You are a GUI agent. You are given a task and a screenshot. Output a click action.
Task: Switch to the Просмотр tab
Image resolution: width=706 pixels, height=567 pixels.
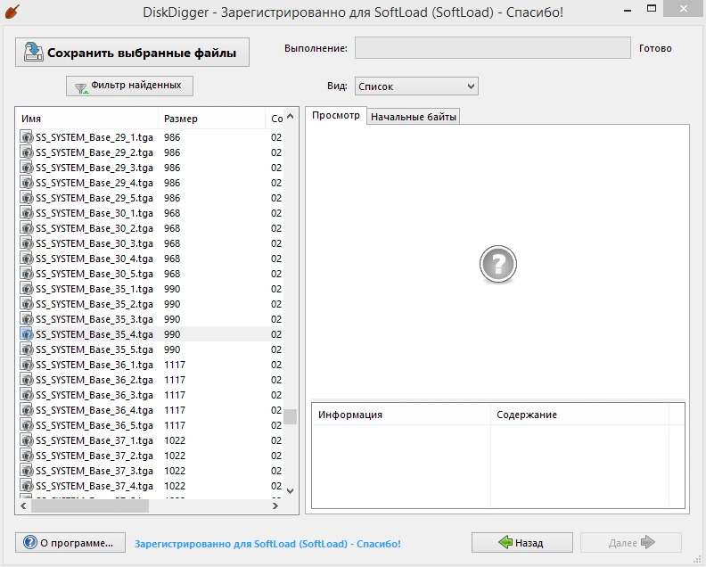[x=336, y=115]
